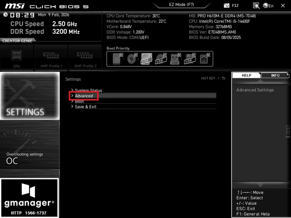The height and width of the screenshot is (218, 291).
Task: Select the USB hard disk boot icon
Action: tap(146, 59)
